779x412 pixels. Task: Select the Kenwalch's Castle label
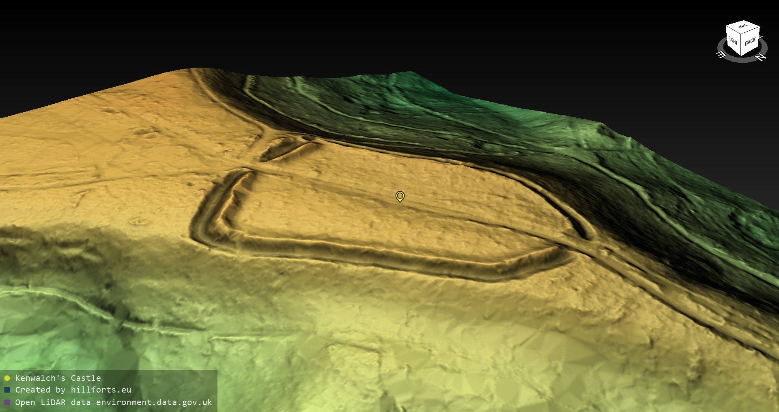[x=58, y=378]
